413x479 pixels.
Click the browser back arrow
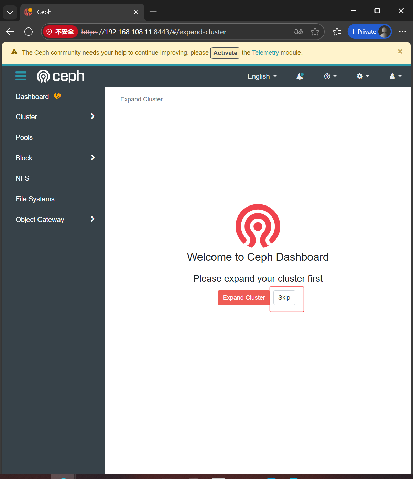[10, 32]
